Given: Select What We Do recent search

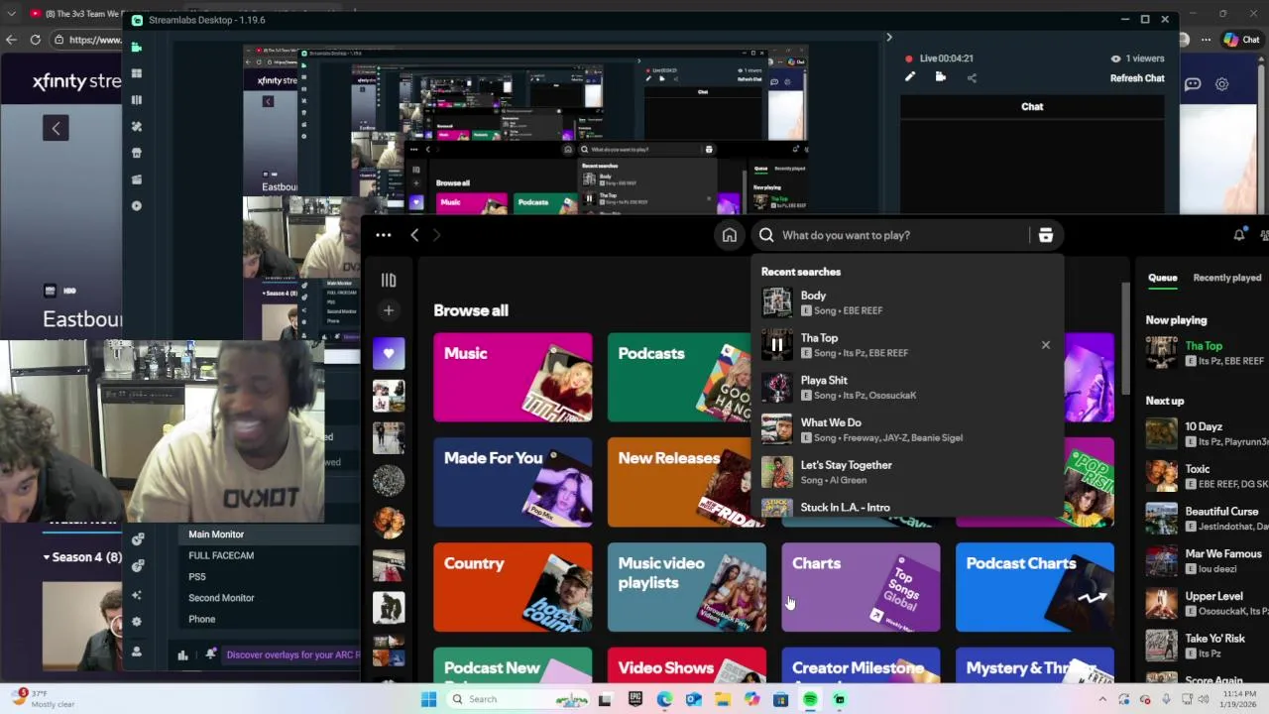Looking at the screenshot, I should [x=907, y=430].
